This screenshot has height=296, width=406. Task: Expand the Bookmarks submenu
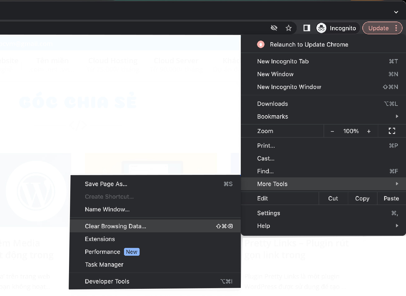click(x=324, y=116)
